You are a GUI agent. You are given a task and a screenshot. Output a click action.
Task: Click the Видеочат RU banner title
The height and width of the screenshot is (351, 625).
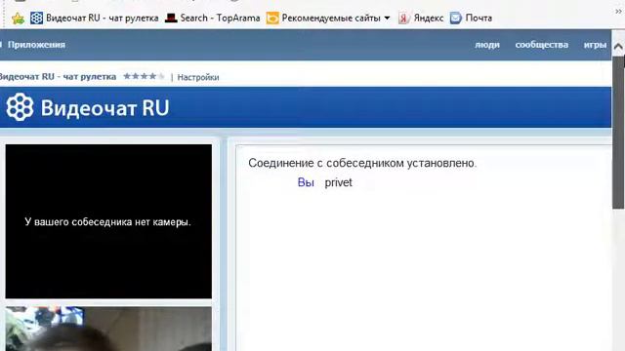(x=105, y=108)
